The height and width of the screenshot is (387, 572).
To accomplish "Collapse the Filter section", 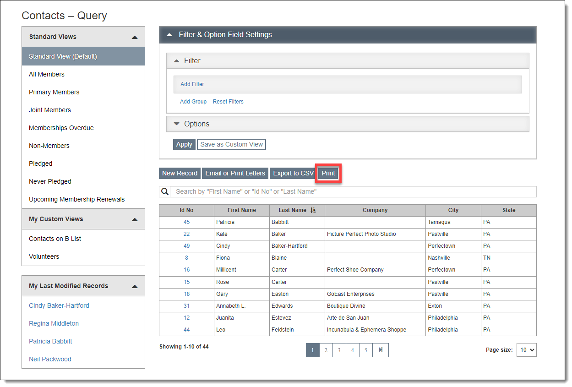I will coord(177,61).
